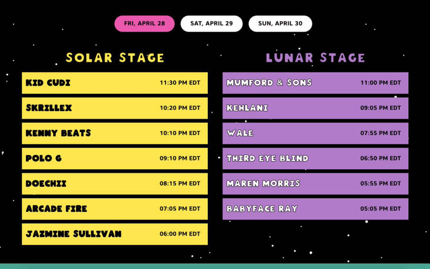Open the Doechii 08:15 PM slot
Screen dimensions: 430x269
tap(115, 184)
